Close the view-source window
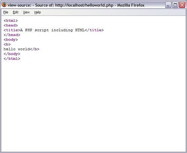The height and width of the screenshot is (153, 187). pos(182,5)
